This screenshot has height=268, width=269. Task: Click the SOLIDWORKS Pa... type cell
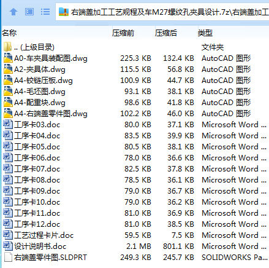[235, 258]
